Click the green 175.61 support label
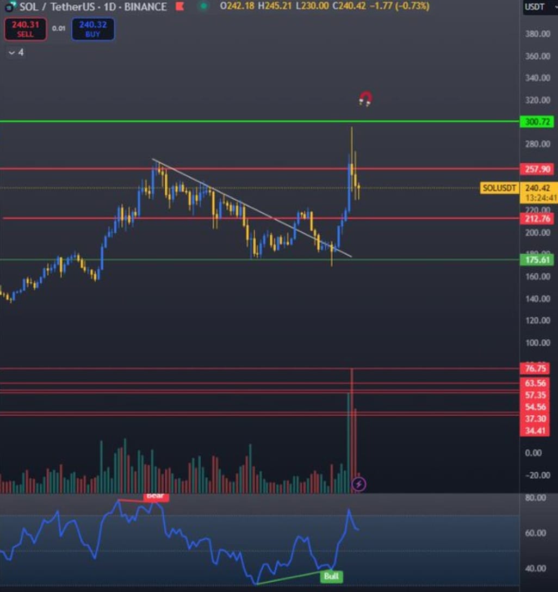558x592 pixels. click(536, 260)
